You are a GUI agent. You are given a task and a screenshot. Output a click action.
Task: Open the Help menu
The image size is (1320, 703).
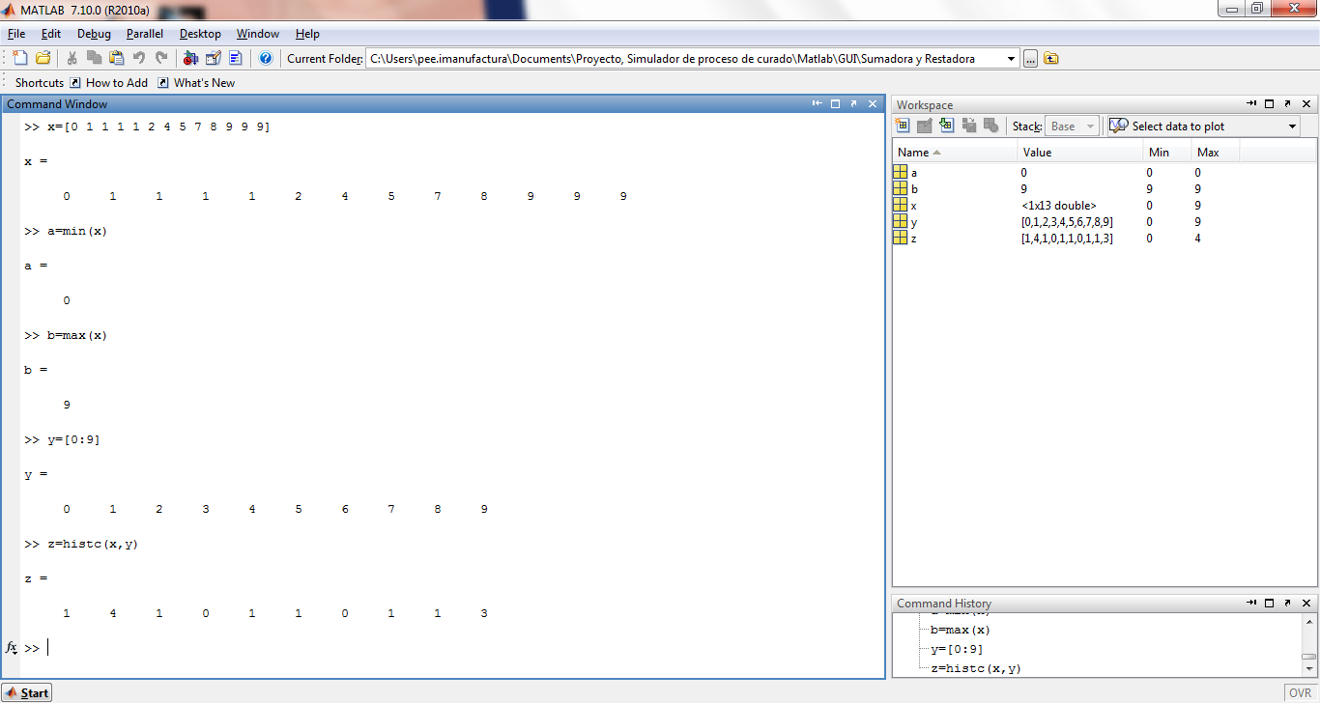click(307, 34)
